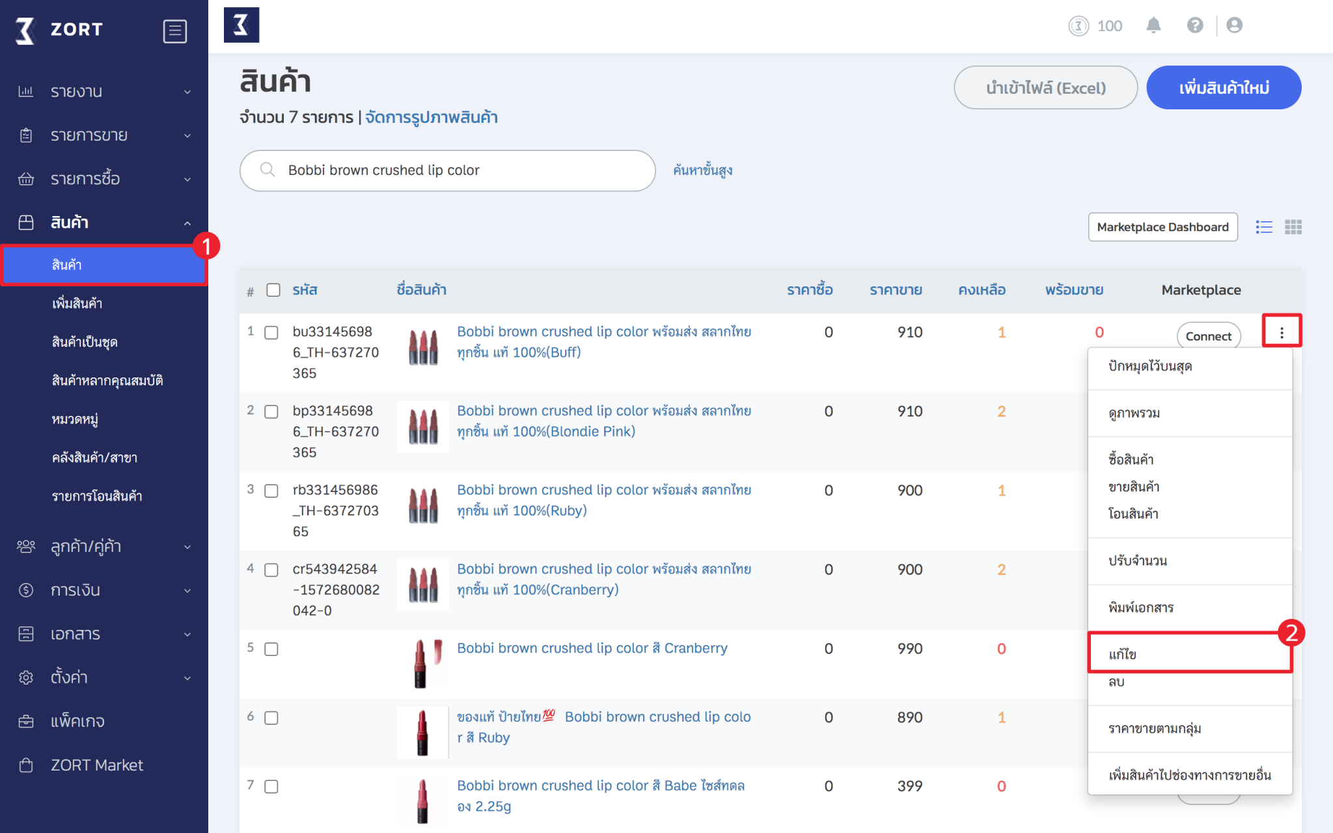Choose ลบ from the context menu

[x=1117, y=682]
